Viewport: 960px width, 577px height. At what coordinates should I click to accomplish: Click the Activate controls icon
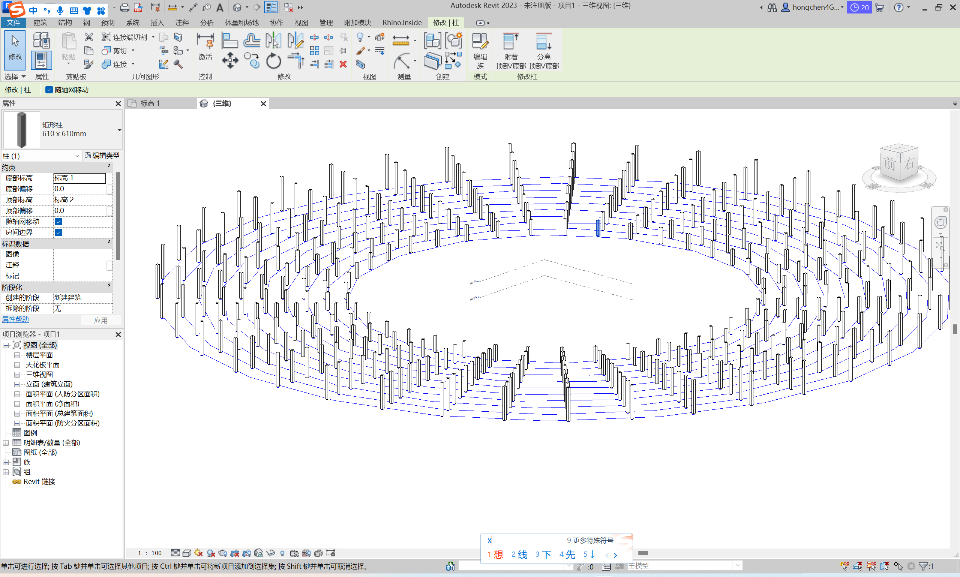[205, 46]
